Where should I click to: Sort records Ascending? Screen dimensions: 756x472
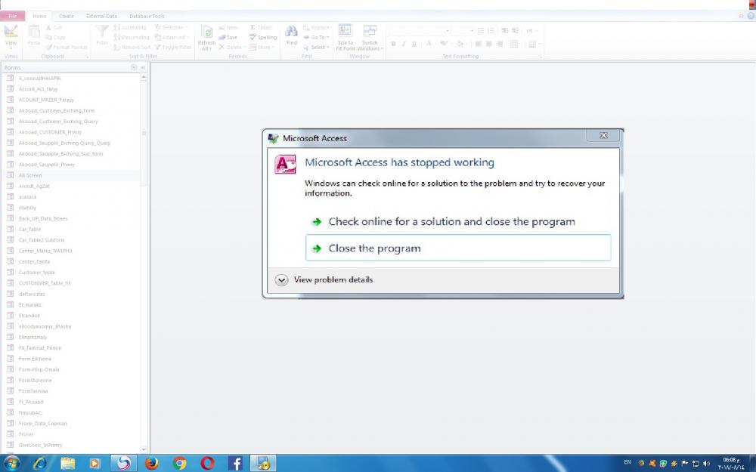(x=130, y=27)
